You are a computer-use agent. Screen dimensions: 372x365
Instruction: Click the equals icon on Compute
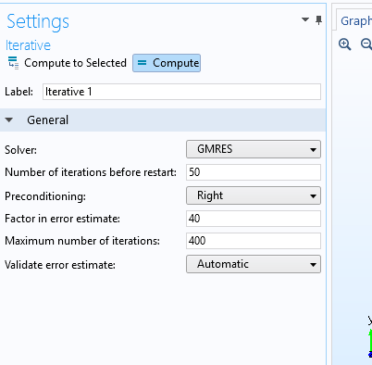(142, 63)
